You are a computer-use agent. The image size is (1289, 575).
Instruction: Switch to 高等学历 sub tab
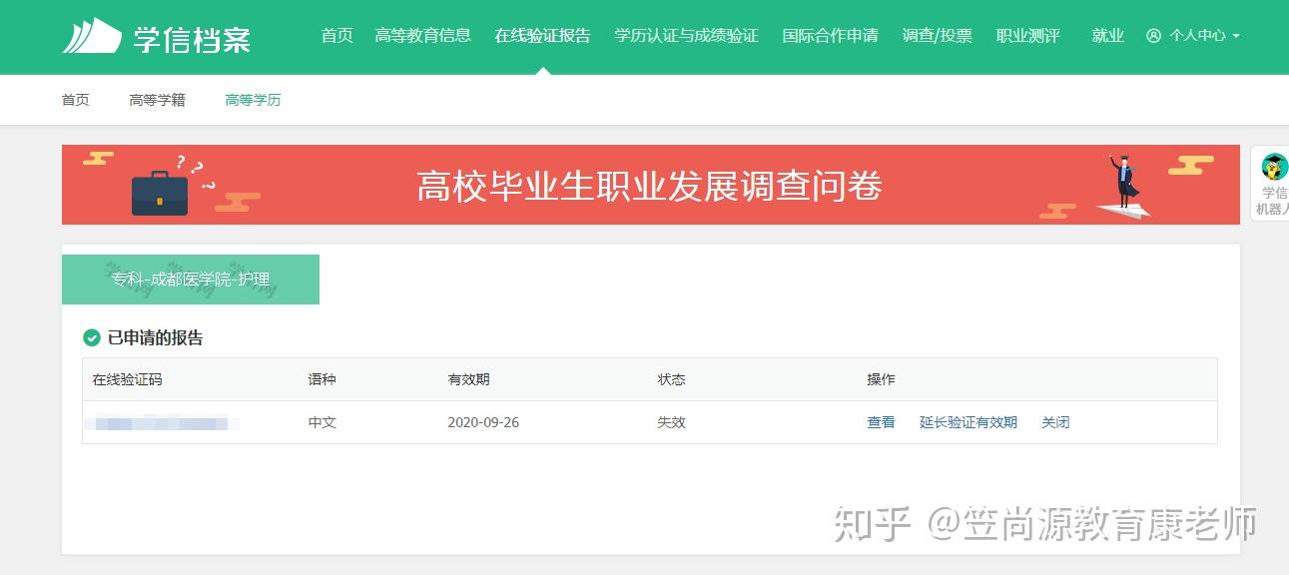click(x=253, y=100)
